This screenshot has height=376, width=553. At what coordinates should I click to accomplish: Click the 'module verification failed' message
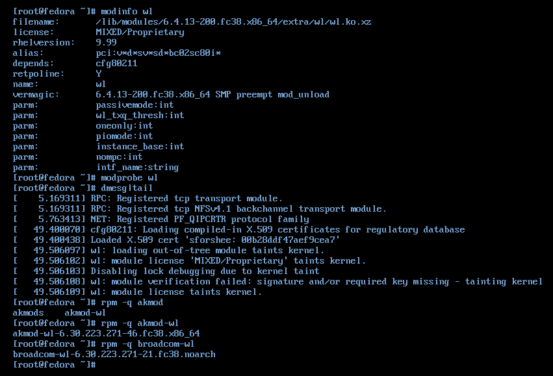(316, 281)
